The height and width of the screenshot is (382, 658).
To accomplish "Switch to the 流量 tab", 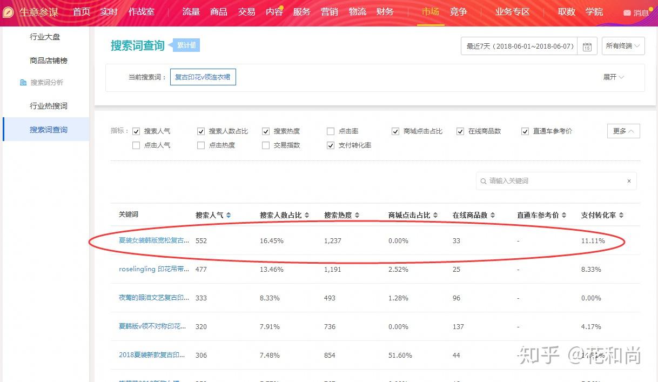I will click(x=191, y=12).
